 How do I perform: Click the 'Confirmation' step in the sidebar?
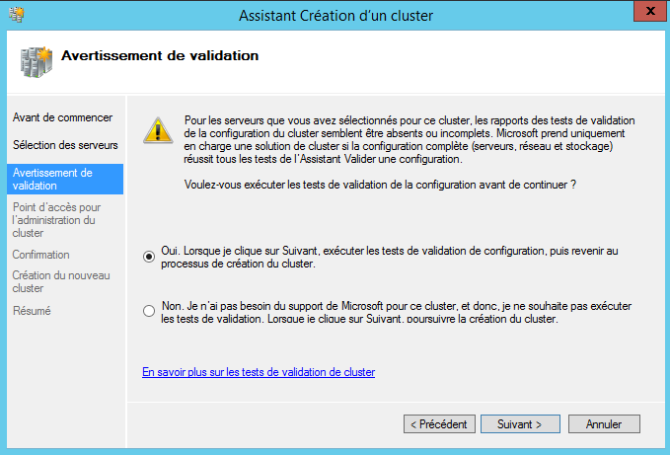(x=40, y=255)
